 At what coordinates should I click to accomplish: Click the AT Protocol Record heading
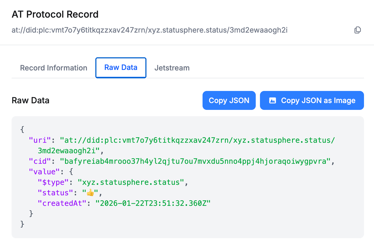tap(55, 14)
